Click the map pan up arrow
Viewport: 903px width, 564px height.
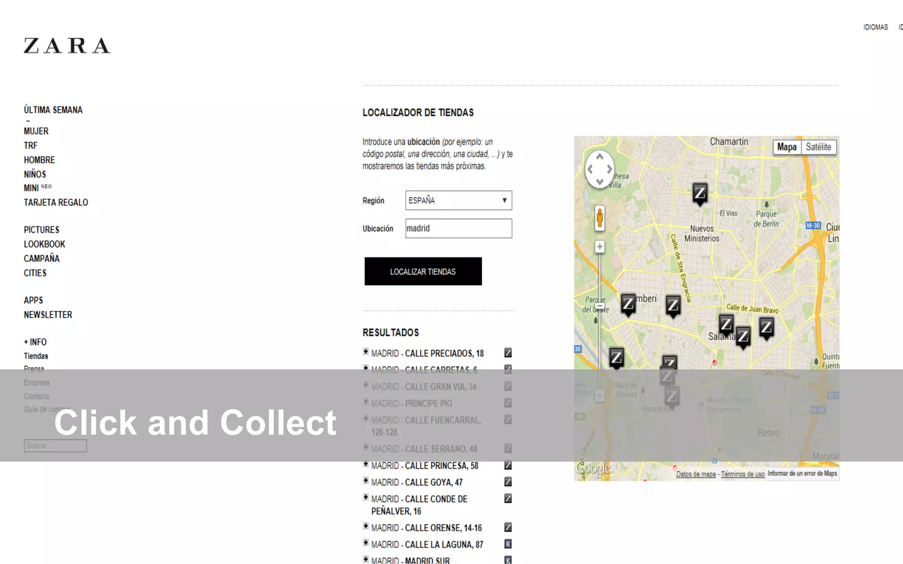600,156
